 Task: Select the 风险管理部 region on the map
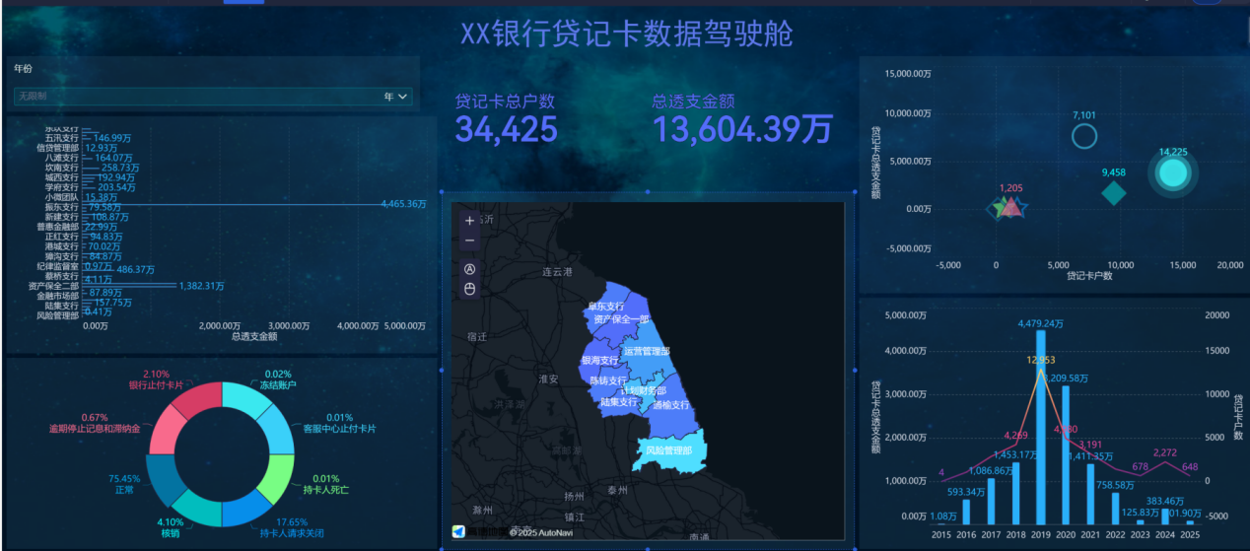[x=670, y=449]
